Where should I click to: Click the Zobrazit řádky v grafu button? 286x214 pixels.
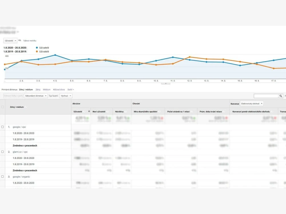(x=13, y=96)
